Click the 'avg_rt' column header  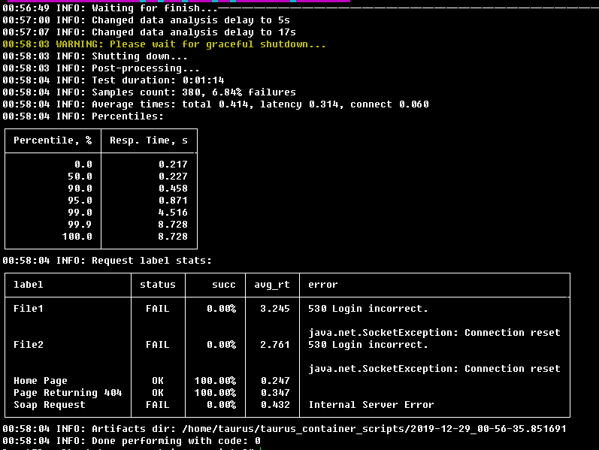point(272,285)
